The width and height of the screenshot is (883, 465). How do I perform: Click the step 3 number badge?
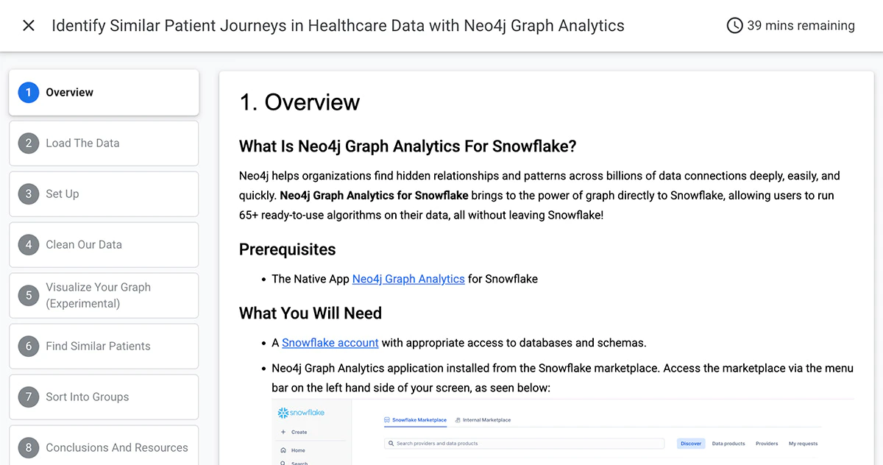pos(29,194)
